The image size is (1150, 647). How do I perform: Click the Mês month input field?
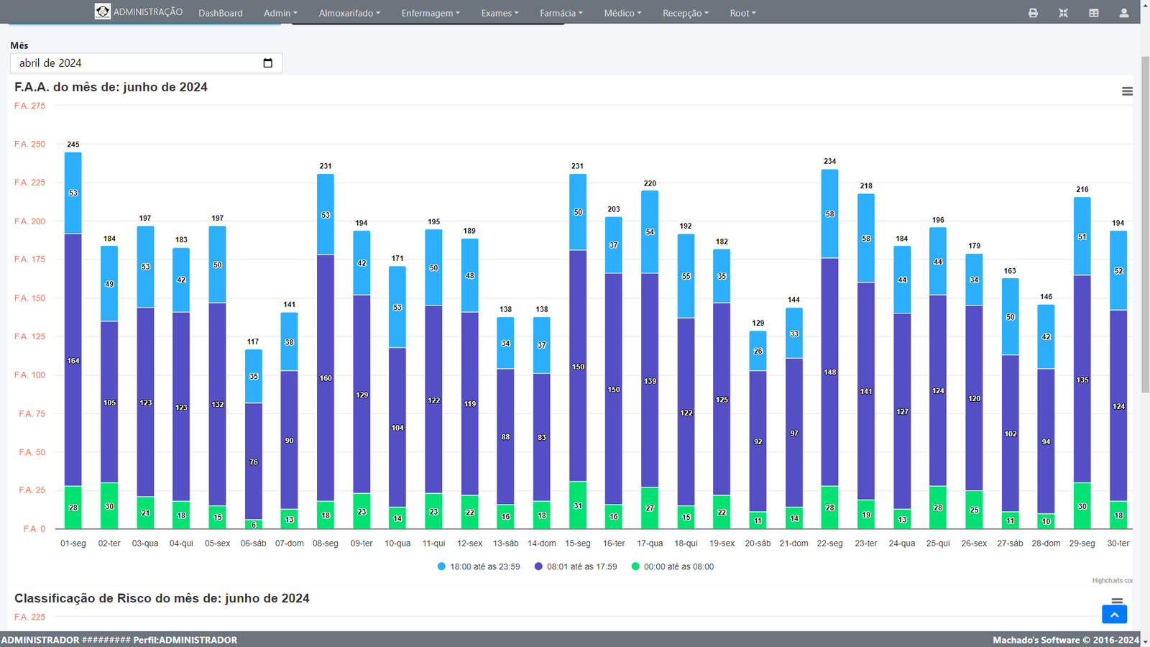coord(137,63)
